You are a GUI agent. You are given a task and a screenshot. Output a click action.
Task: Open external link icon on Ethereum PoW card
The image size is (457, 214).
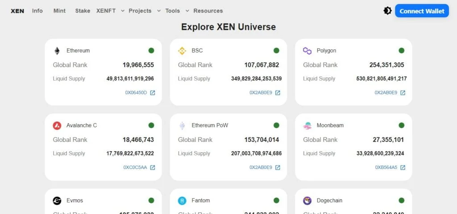[278, 168]
